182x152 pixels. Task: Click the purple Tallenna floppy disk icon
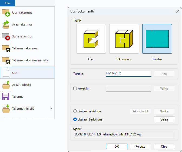pos(6,97)
